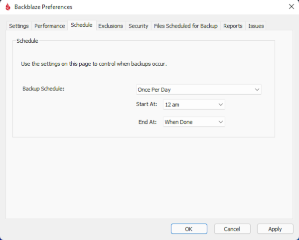Open the Performance tab
299x240 pixels.
tap(49, 26)
